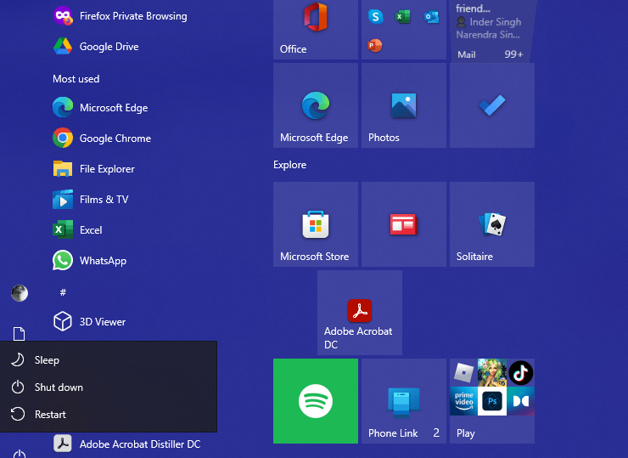The height and width of the screenshot is (458, 628).
Task: Launch Excel from Most used list
Action: pos(78,229)
